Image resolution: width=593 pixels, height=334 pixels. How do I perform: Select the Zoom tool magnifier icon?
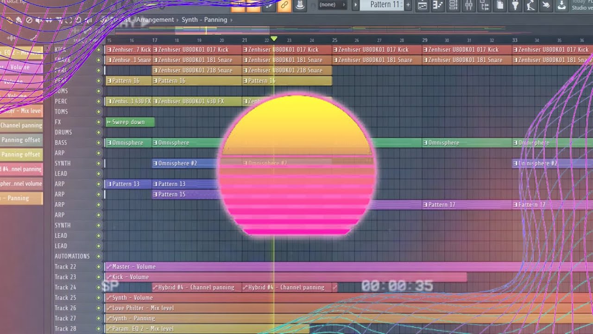(79, 20)
